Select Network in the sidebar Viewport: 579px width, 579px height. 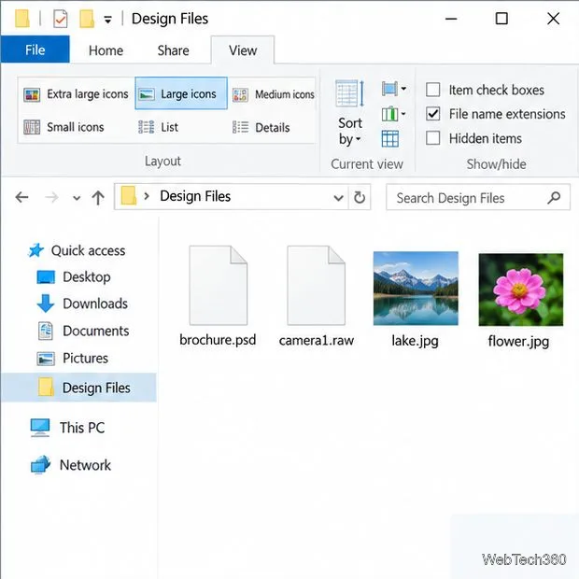tap(71, 465)
